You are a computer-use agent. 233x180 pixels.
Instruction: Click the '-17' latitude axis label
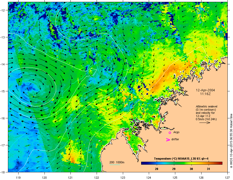[x=3, y=145]
